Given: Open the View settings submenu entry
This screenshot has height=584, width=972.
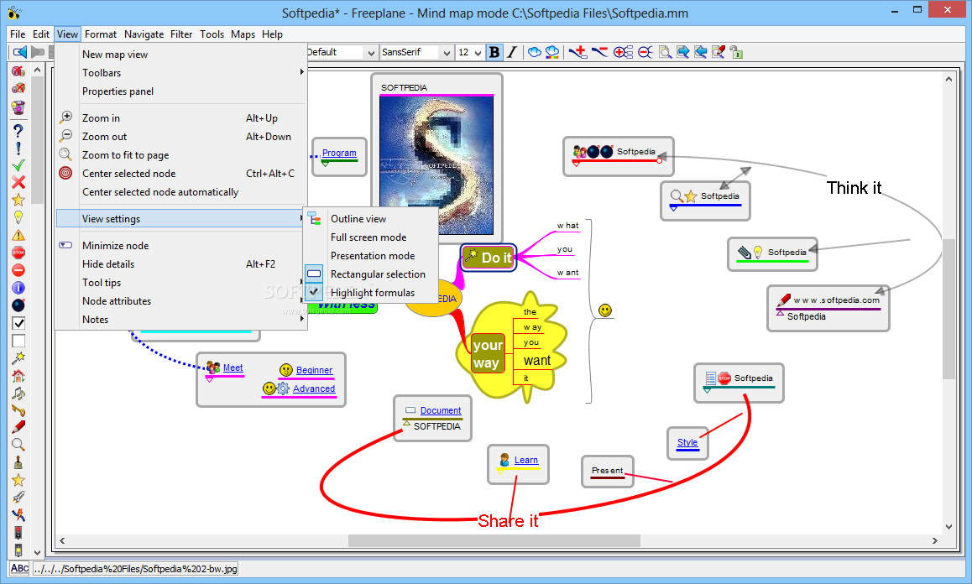Looking at the screenshot, I should tap(181, 219).
